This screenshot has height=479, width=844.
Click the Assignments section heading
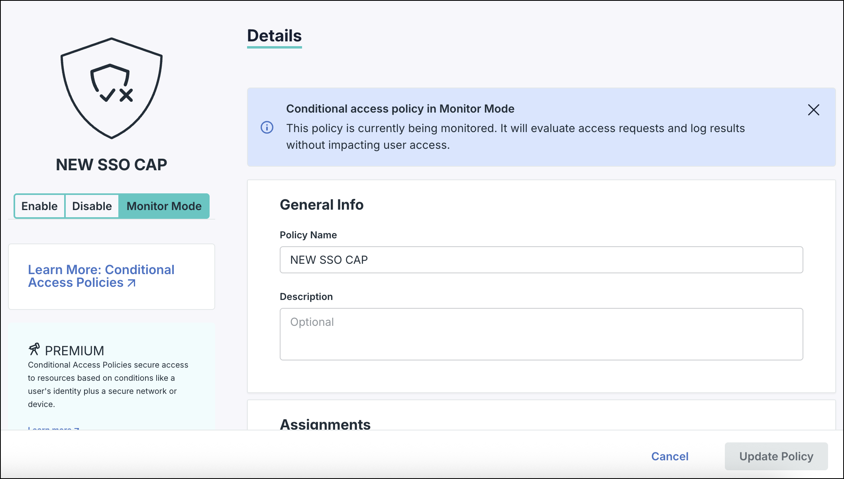coord(325,424)
